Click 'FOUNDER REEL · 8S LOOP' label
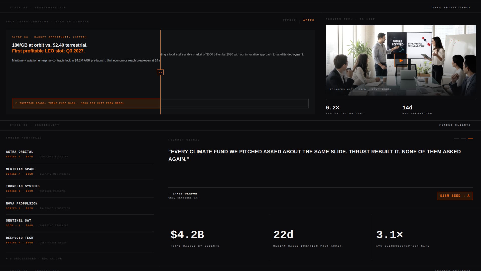Viewport: 481px width, 271px height. (x=350, y=19)
